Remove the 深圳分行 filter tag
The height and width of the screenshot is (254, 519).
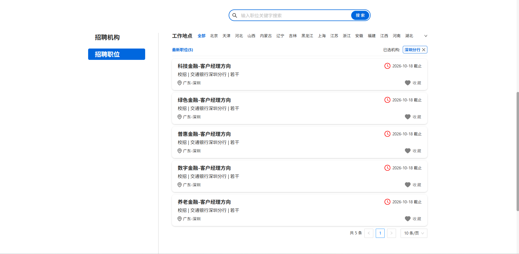pyautogui.click(x=424, y=50)
